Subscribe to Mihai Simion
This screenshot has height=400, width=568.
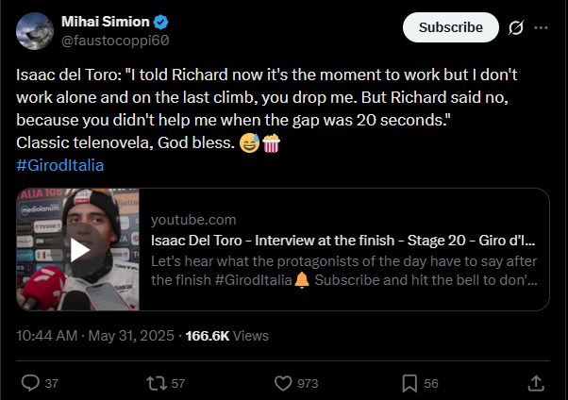[450, 27]
